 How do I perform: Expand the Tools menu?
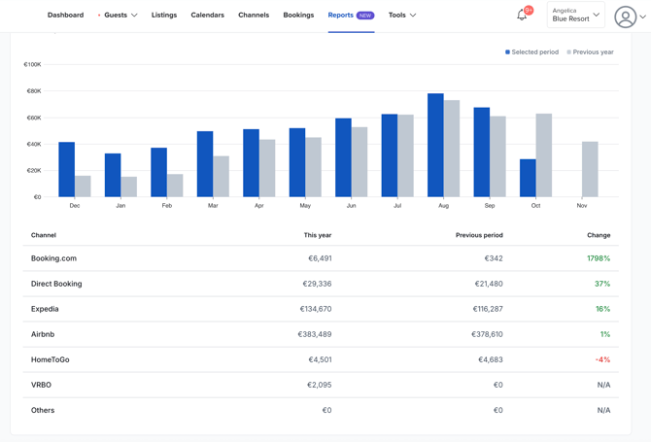402,15
